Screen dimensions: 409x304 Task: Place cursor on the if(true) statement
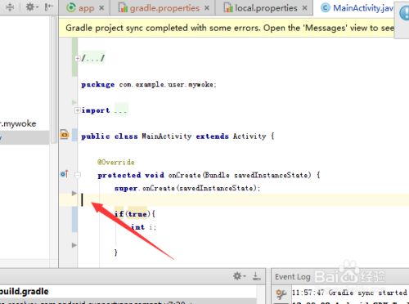135,214
